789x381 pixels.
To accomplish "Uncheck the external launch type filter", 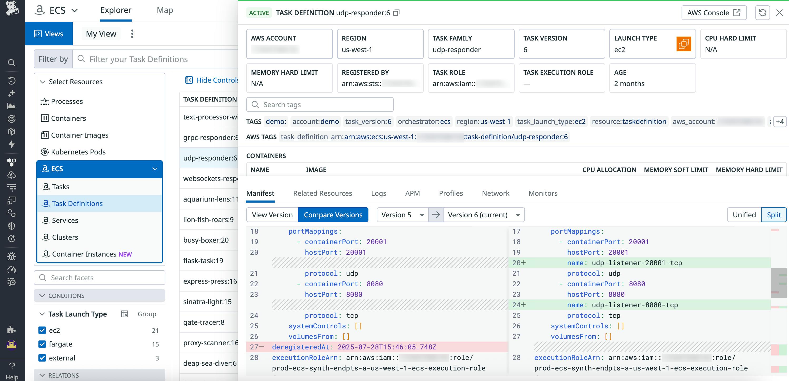I will (x=42, y=358).
